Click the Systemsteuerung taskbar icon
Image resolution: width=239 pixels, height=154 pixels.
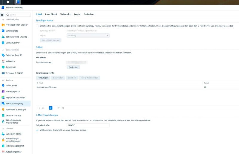(18, 2)
